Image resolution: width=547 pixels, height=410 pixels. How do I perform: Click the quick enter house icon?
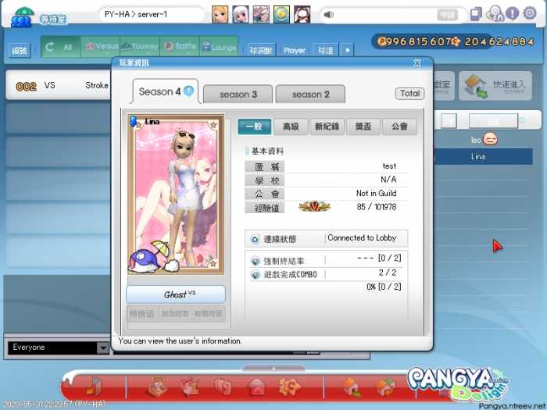[x=475, y=86]
